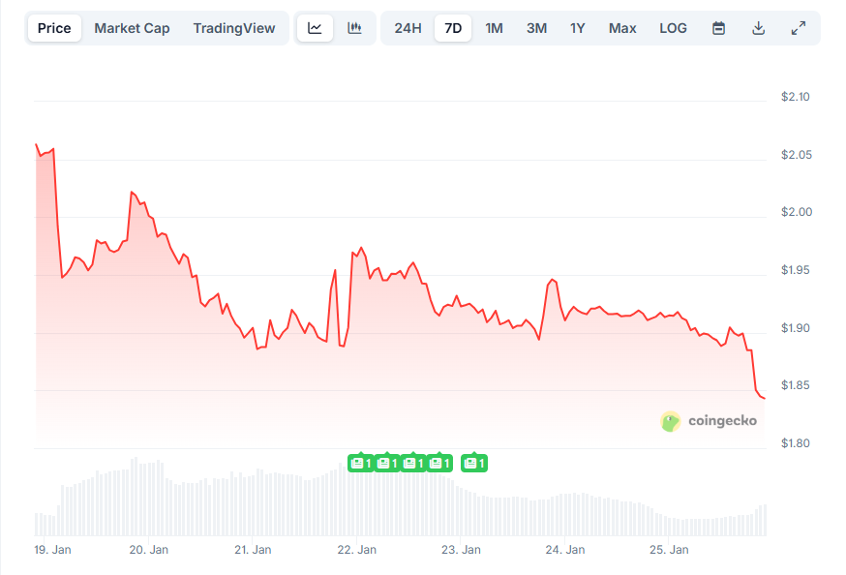The height and width of the screenshot is (575, 846).
Task: Open the calendar date range picker
Action: (x=717, y=28)
